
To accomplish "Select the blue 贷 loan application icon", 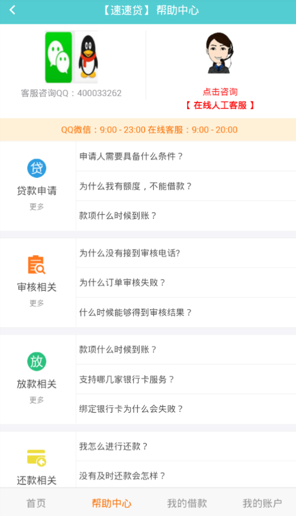I will point(36,168).
